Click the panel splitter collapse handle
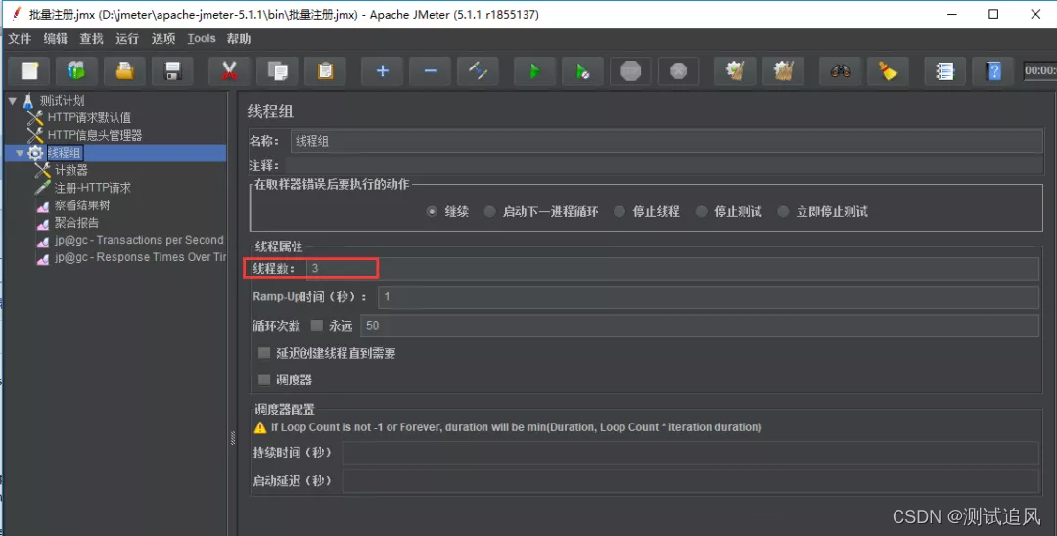Image resolution: width=1057 pixels, height=536 pixels. 233,438
